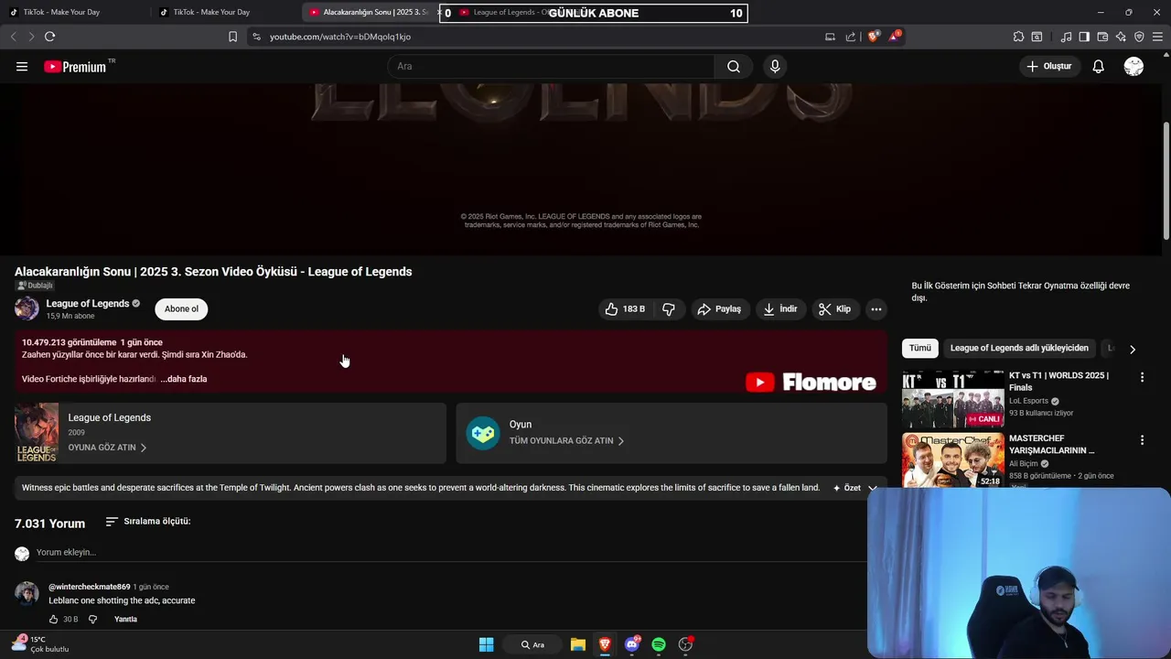
Task: Open the YouTube account avatar menu
Action: (x=1133, y=67)
